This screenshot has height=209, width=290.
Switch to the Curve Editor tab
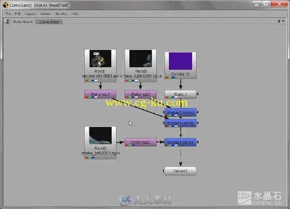tap(49, 22)
